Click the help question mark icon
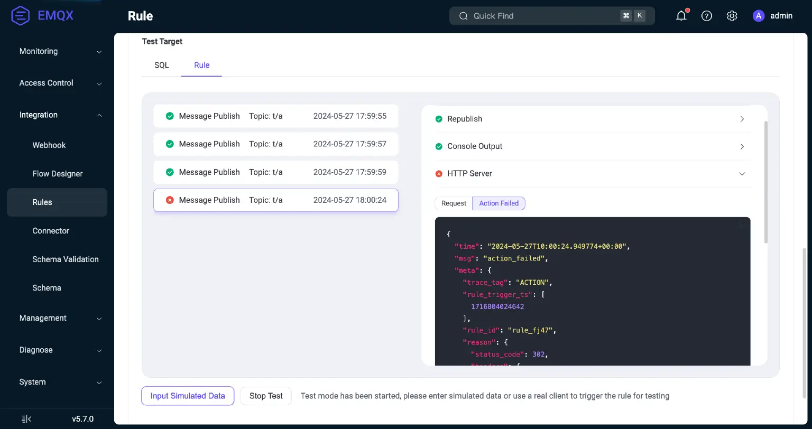The image size is (812, 429). coord(706,15)
